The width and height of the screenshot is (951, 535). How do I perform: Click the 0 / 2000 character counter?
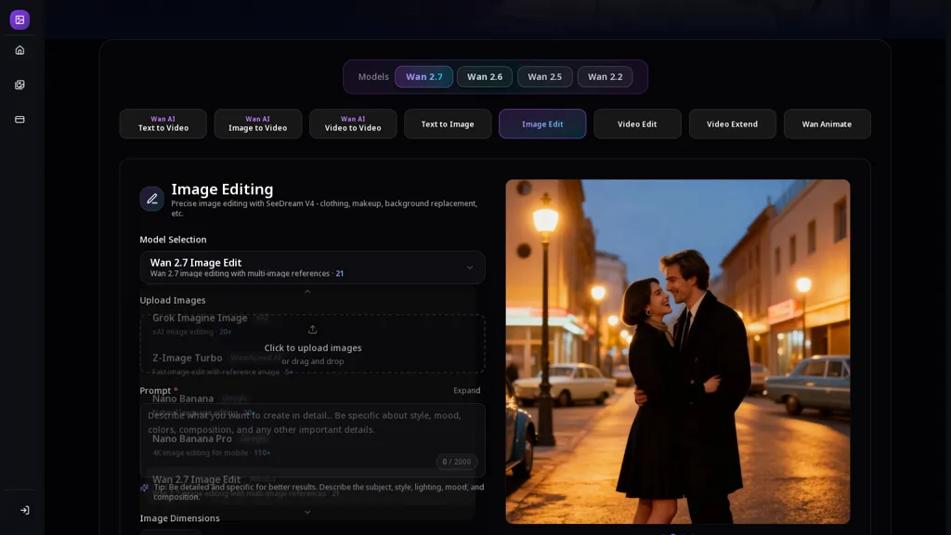pos(457,462)
